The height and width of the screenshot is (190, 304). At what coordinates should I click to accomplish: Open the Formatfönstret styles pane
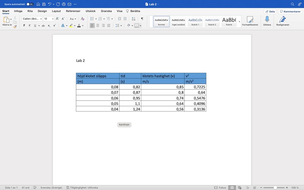(250, 21)
